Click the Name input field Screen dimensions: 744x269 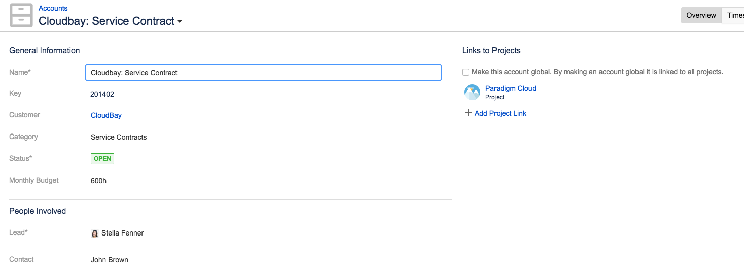[x=263, y=73]
